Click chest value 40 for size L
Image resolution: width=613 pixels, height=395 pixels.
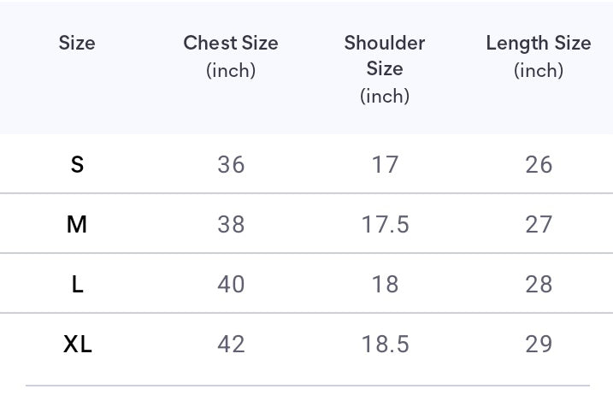pos(231,284)
